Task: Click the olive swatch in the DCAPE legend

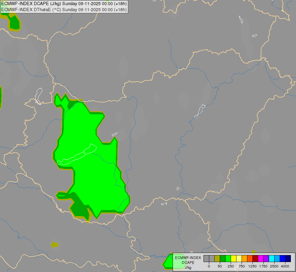Action: tap(217, 258)
